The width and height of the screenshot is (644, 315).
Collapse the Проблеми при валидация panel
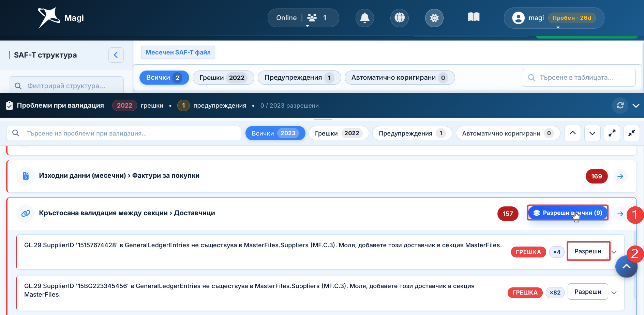coord(636,106)
